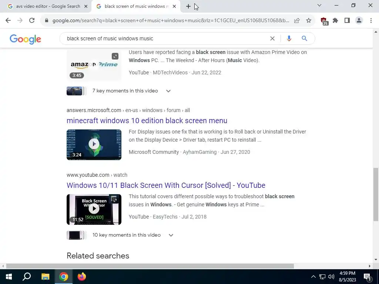The image size is (379, 284).
Task: Show hidden system tray icons
Action: [313, 277]
